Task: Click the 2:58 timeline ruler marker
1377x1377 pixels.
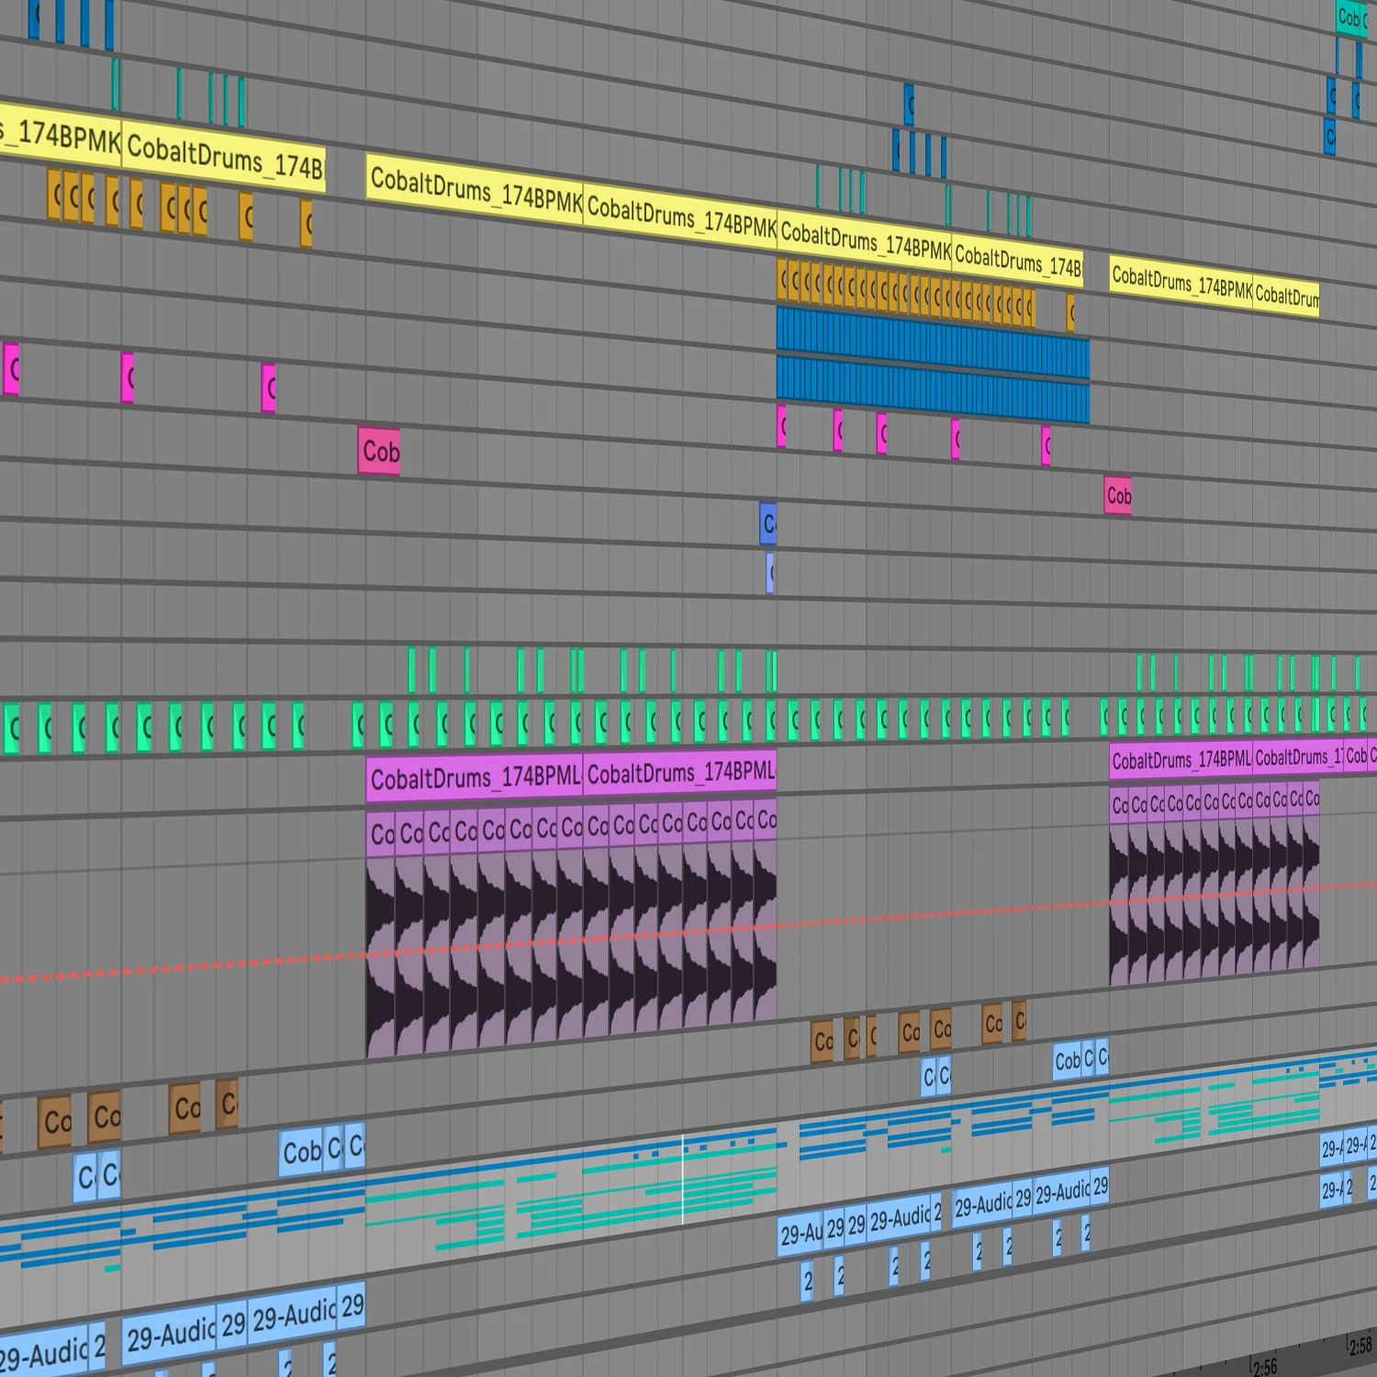Action: click(1360, 1347)
